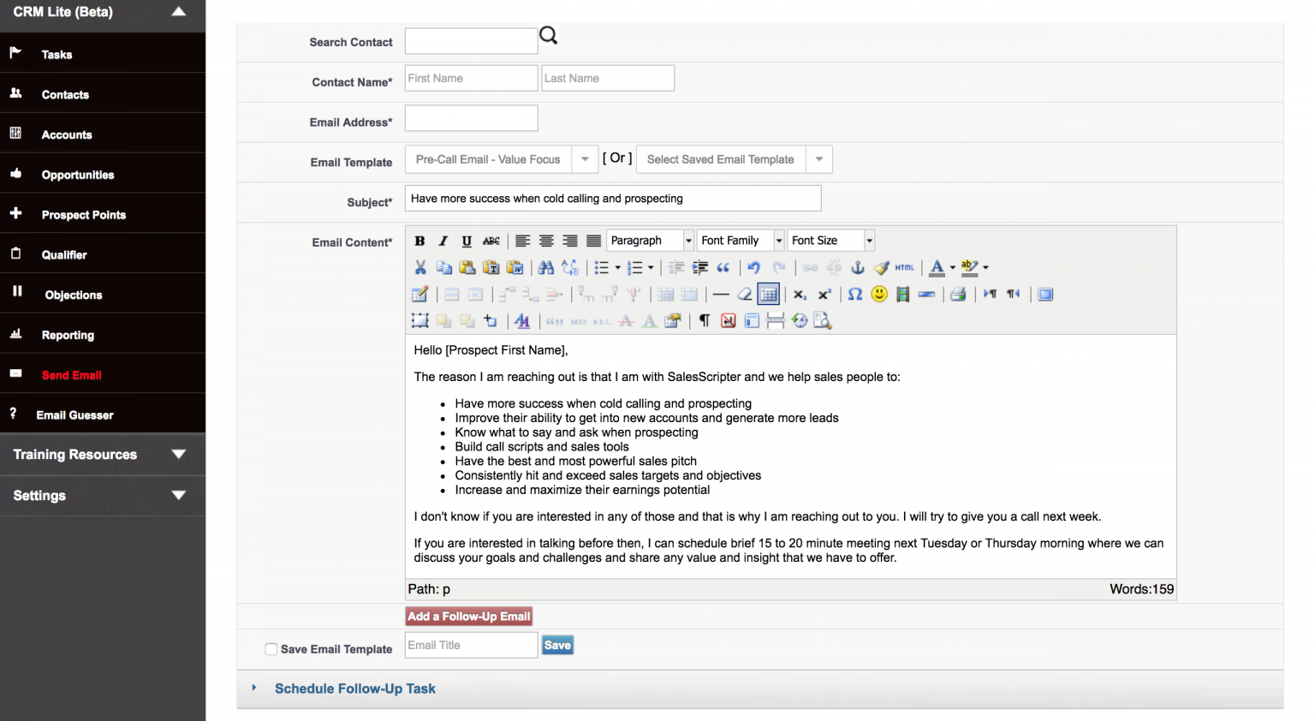1315x721 pixels.
Task: Edit HTML source via HTML icon
Action: [x=904, y=267]
